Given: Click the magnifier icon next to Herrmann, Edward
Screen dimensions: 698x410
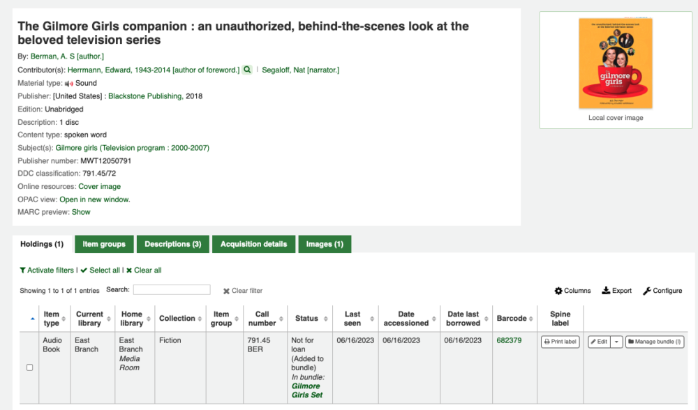Looking at the screenshot, I should [x=247, y=70].
